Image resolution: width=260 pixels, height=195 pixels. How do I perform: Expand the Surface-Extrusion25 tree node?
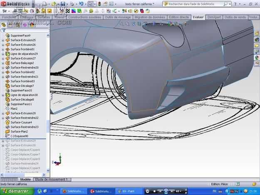(x=3, y=40)
